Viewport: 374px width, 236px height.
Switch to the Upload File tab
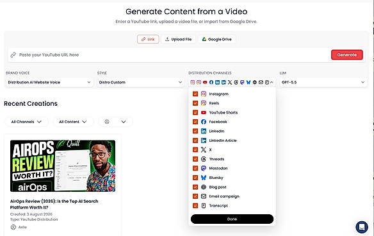tap(179, 39)
